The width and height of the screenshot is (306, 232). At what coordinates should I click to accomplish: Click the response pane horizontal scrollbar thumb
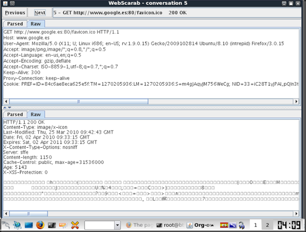(x=28, y=214)
